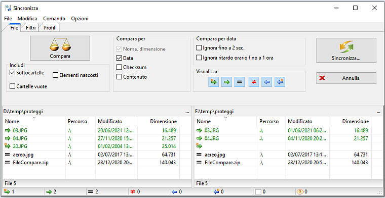This screenshot has height=198, width=385.
Task: Switch to the Filtri tab
Action: pos(31,28)
